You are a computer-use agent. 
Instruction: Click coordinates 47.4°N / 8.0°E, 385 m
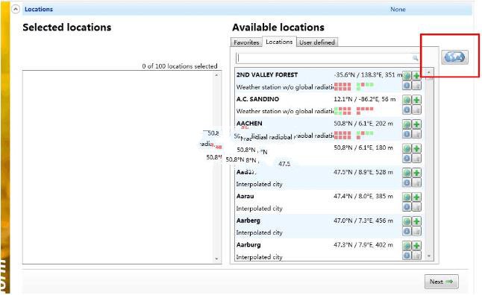click(x=363, y=196)
